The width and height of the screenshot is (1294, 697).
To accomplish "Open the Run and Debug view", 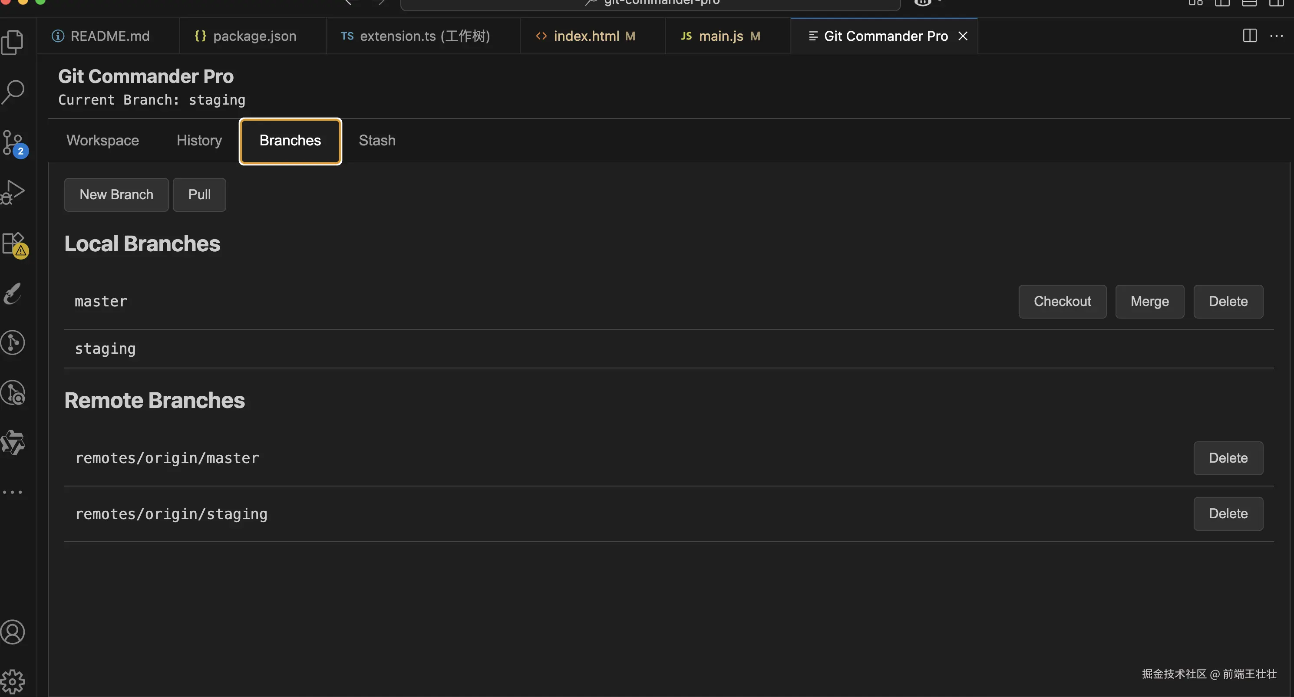I will click(13, 192).
